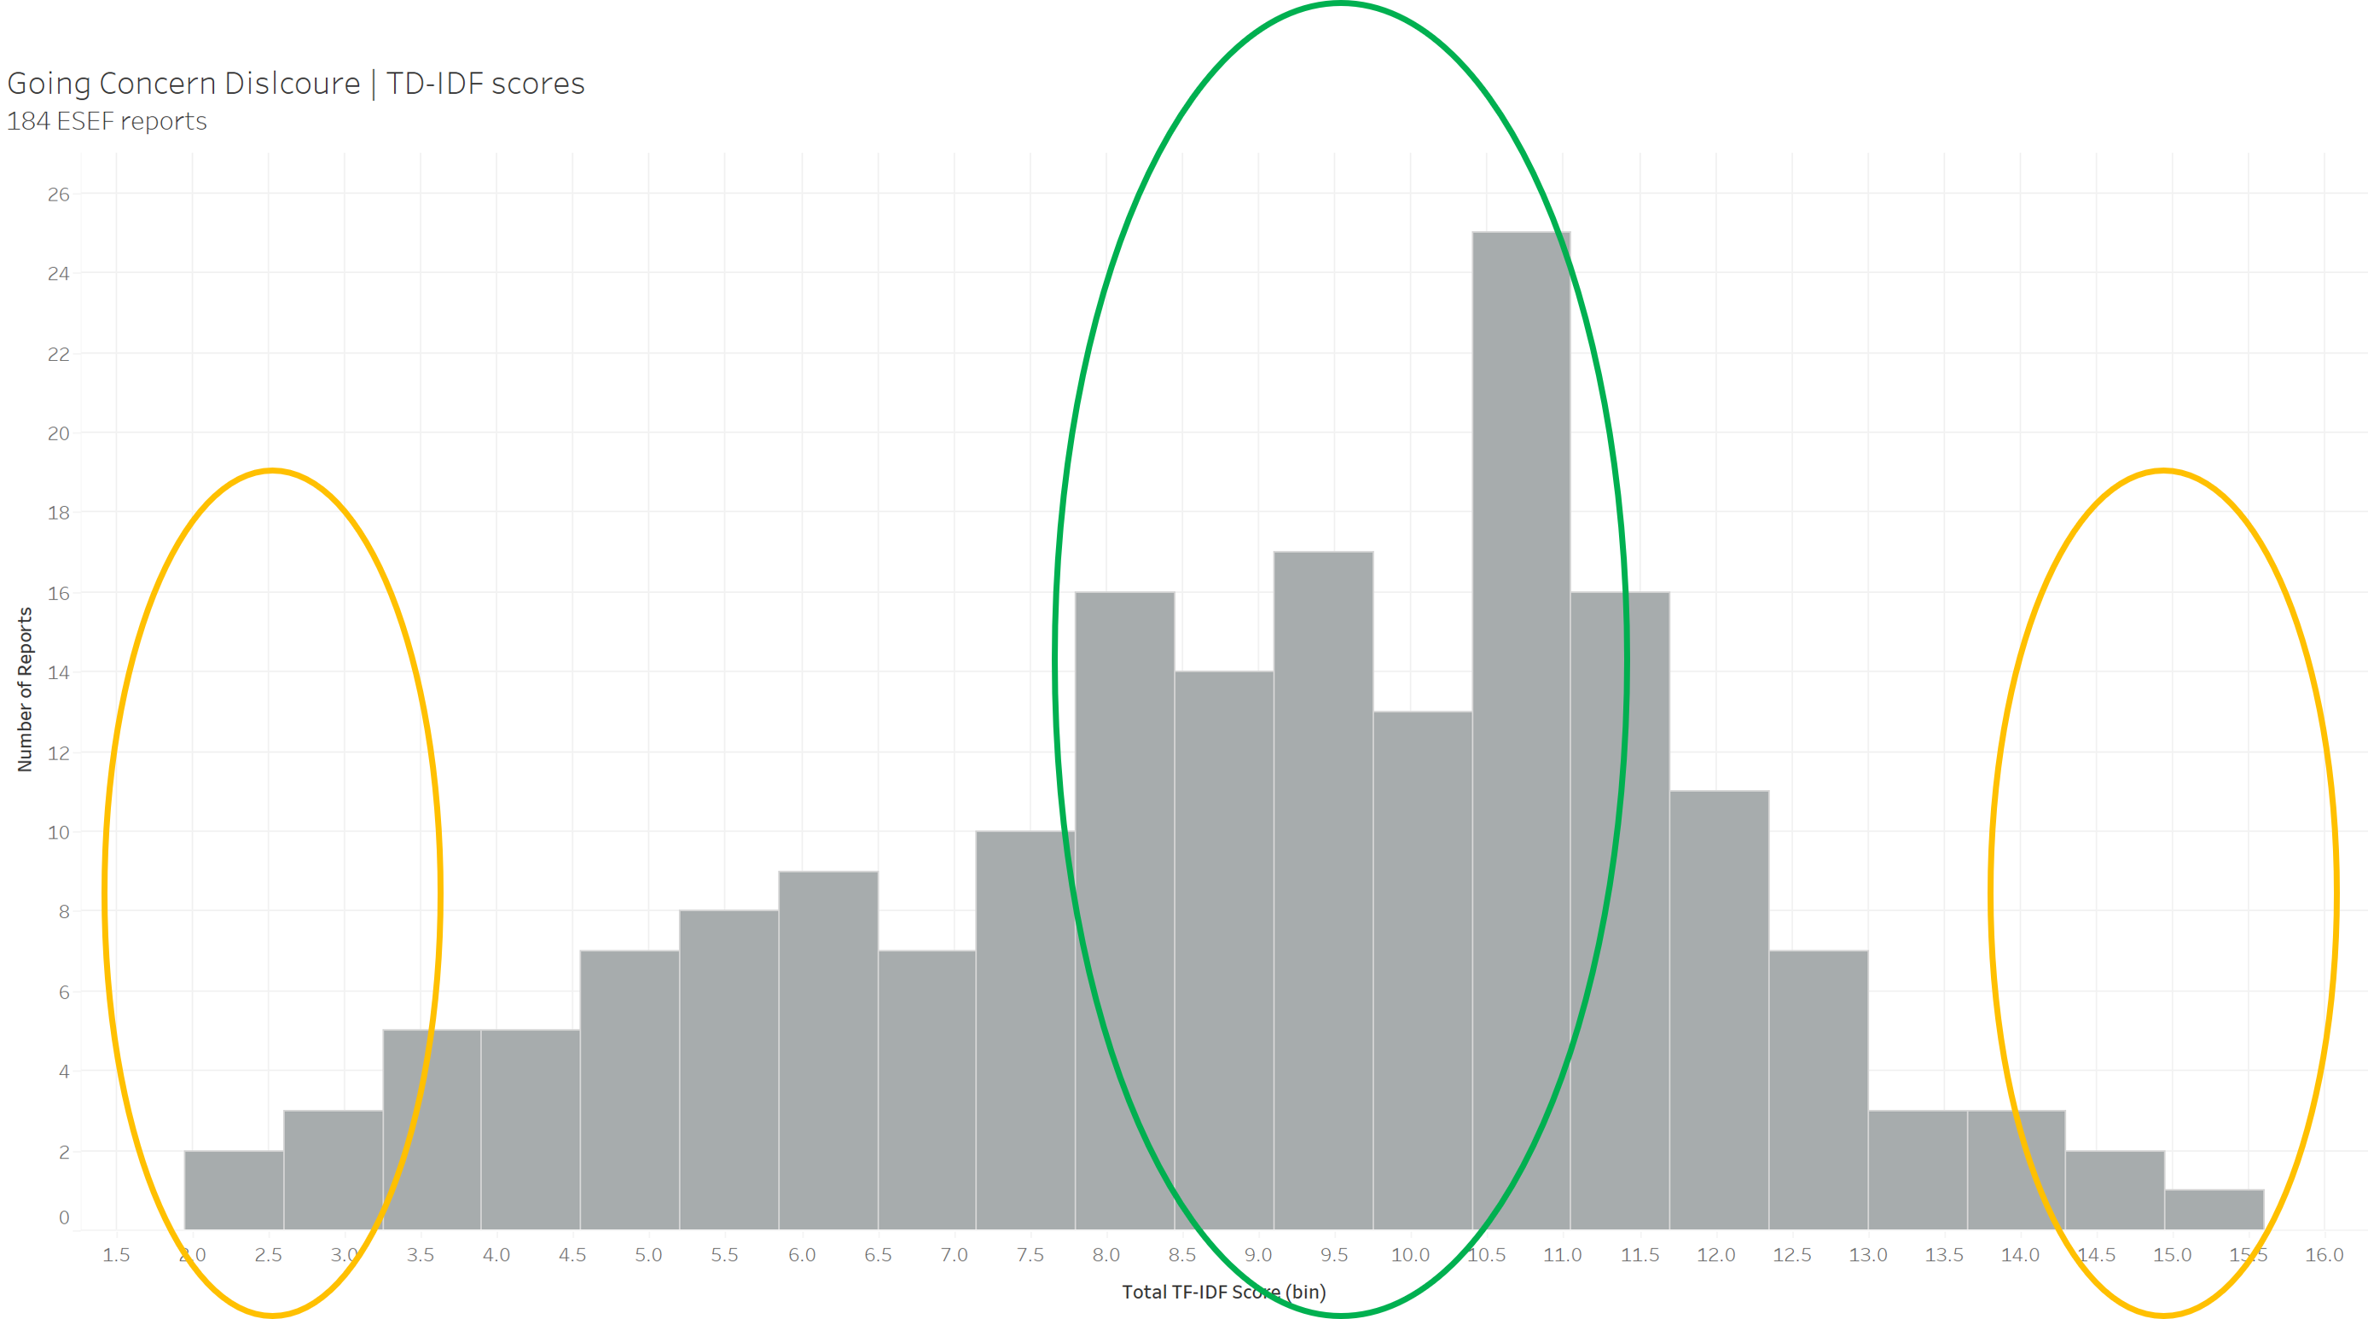Image resolution: width=2368 pixels, height=1319 pixels.
Task: Click the y-axis tick label '16'
Action: click(59, 593)
